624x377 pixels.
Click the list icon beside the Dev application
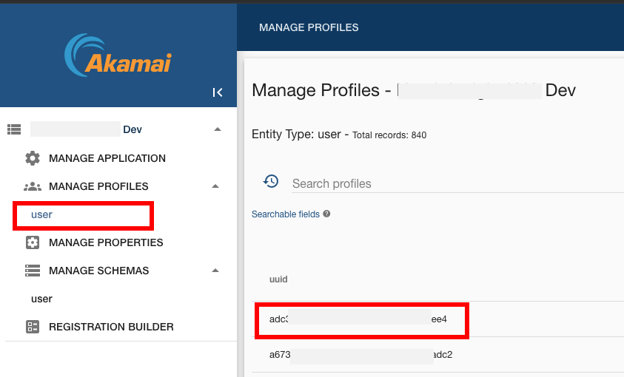[14, 129]
